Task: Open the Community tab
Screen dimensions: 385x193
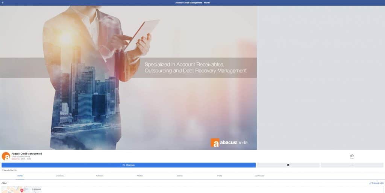Action: [x=259, y=176]
